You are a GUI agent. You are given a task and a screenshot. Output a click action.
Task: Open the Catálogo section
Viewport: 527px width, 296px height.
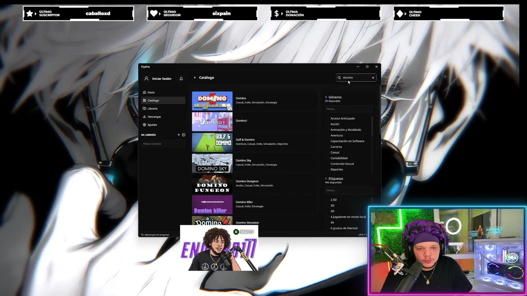coord(163,100)
